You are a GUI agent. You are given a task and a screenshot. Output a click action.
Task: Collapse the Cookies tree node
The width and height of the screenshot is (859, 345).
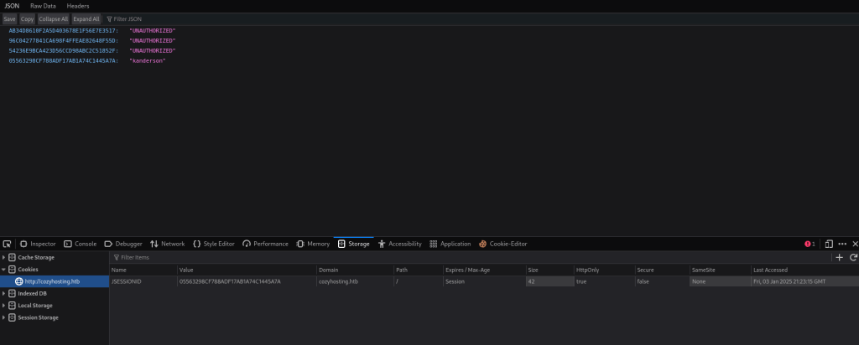(4, 270)
